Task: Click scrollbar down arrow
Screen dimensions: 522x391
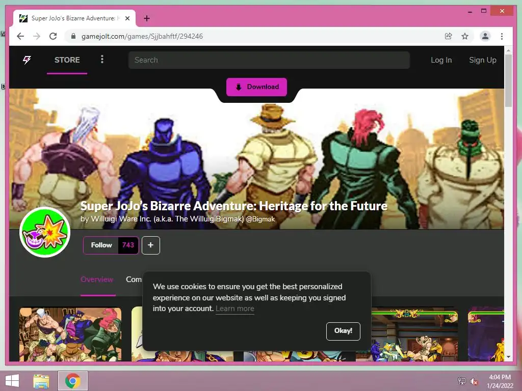Action: [x=508, y=357]
